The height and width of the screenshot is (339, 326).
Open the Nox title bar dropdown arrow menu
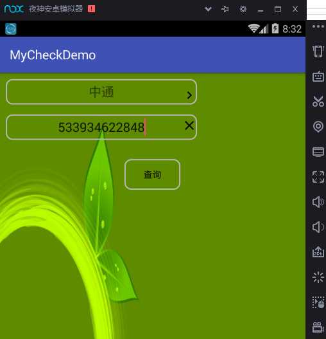pos(208,9)
